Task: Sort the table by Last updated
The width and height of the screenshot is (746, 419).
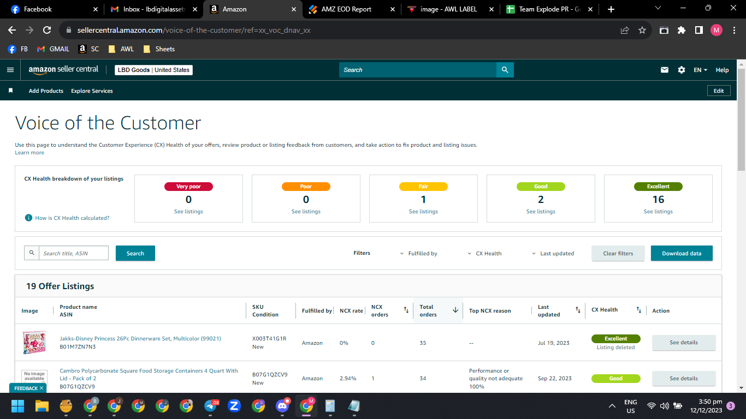Action: pyautogui.click(x=578, y=310)
